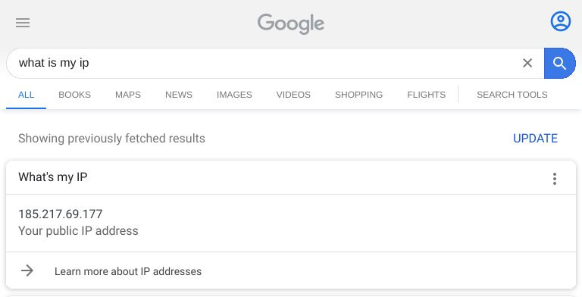This screenshot has height=297, width=582.
Task: Open the IMAGES tab
Action: pyautogui.click(x=234, y=95)
